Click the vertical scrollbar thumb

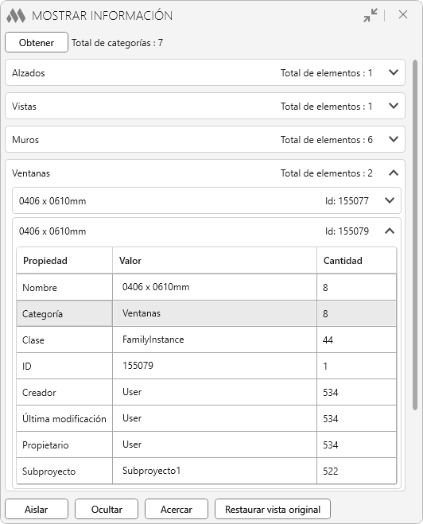[415, 235]
